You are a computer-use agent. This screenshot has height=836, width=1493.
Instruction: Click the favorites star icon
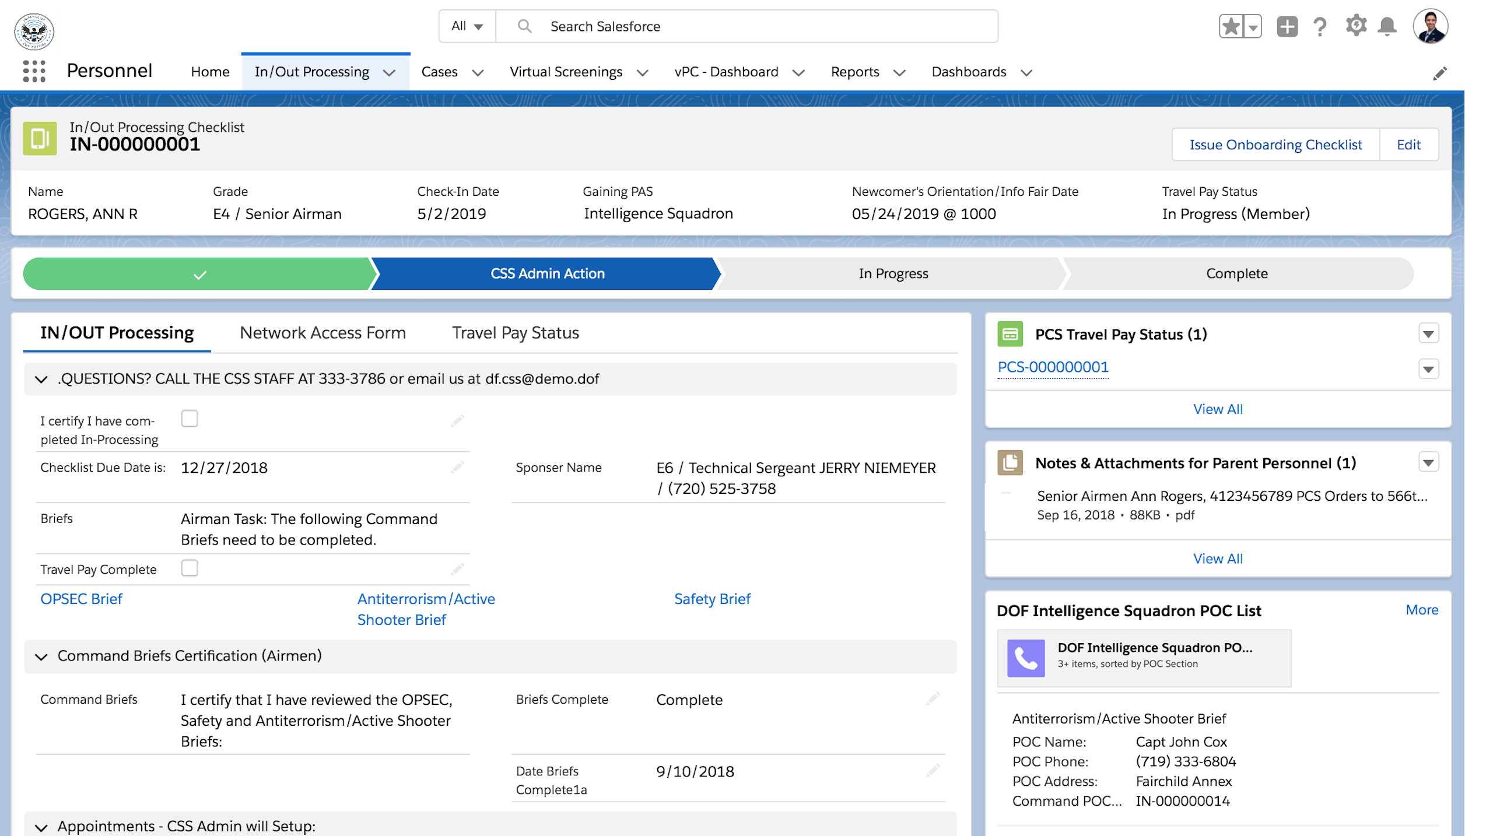coord(1231,26)
